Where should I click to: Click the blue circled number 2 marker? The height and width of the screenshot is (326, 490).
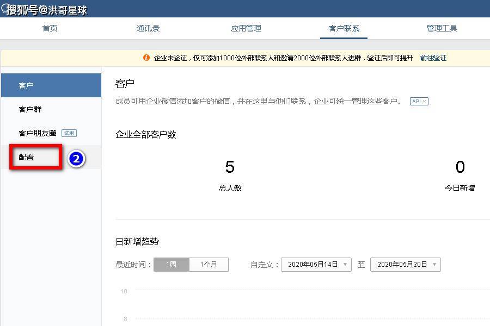pos(76,159)
